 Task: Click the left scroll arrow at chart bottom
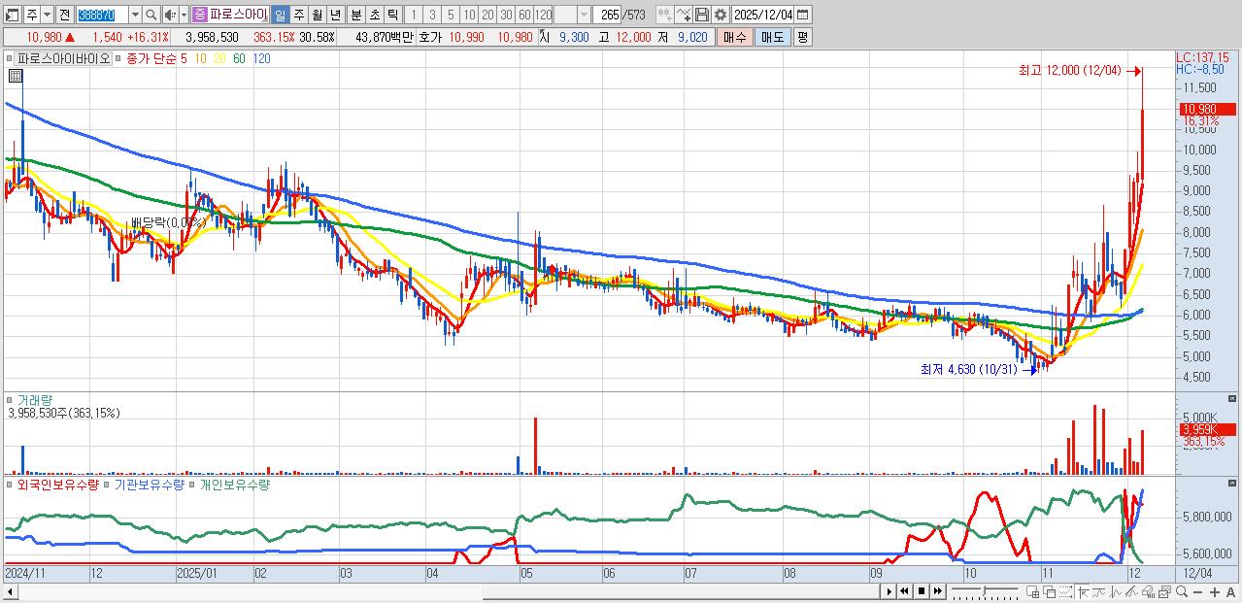(x=10, y=591)
